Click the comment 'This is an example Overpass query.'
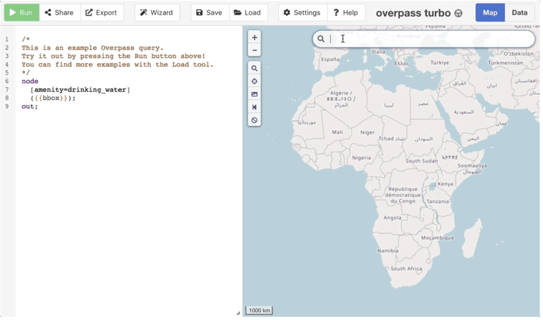The image size is (543, 320). tap(92, 48)
